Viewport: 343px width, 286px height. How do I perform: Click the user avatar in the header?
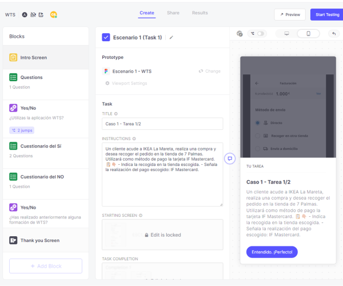pos(54,14)
